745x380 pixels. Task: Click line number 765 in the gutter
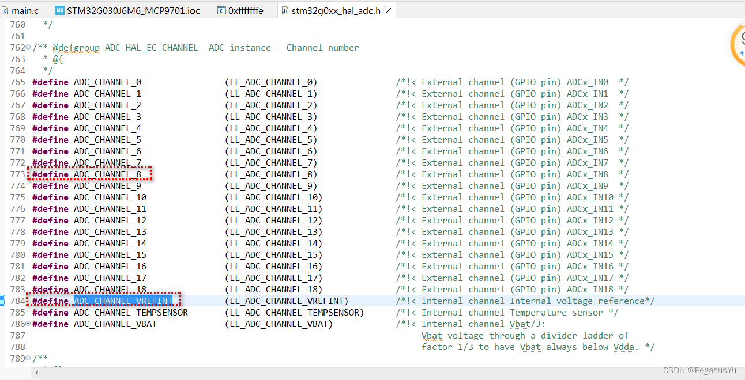click(x=18, y=82)
